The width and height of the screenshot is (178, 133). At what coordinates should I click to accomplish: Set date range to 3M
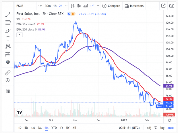coord(40,128)
